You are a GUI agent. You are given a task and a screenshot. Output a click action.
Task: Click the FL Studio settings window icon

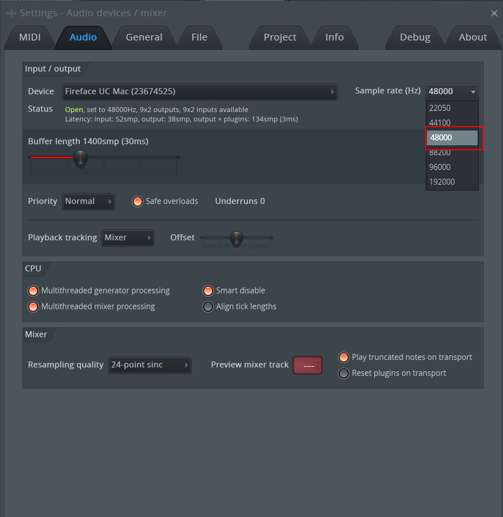[x=11, y=13]
